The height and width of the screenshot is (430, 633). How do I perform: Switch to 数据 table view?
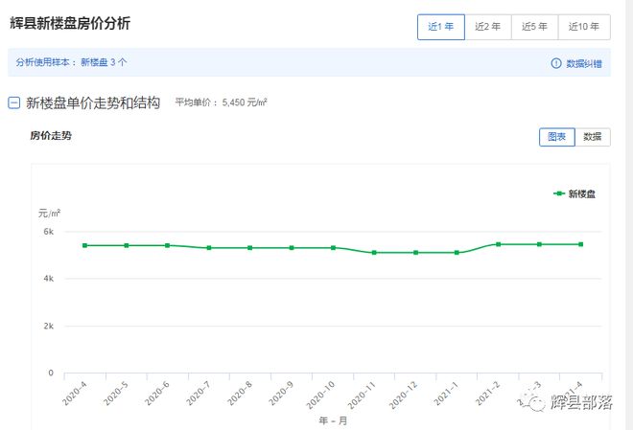pyautogui.click(x=592, y=137)
